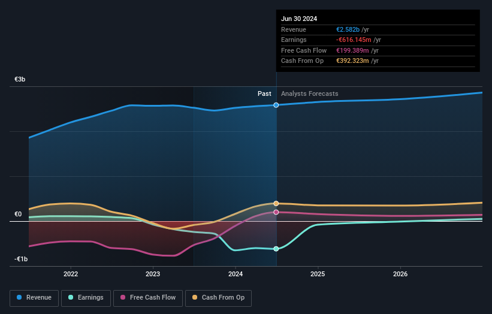This screenshot has height=314, width=492.
Task: Click the 'Free Cash Flow' row label in tooltip
Action: (x=304, y=50)
